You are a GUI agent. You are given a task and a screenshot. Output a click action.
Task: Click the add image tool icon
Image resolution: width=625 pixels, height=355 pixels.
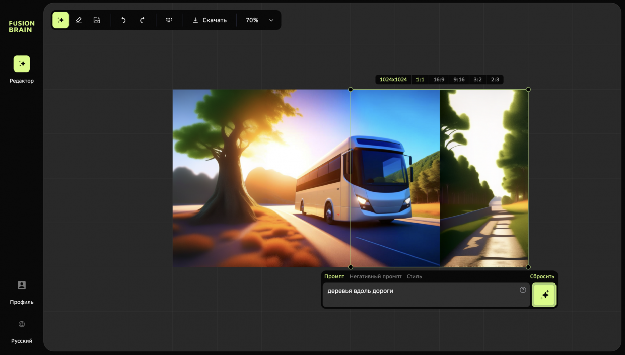97,20
